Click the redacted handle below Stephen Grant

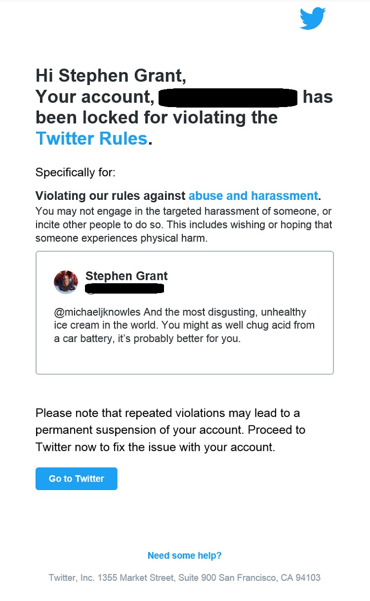[x=124, y=288]
